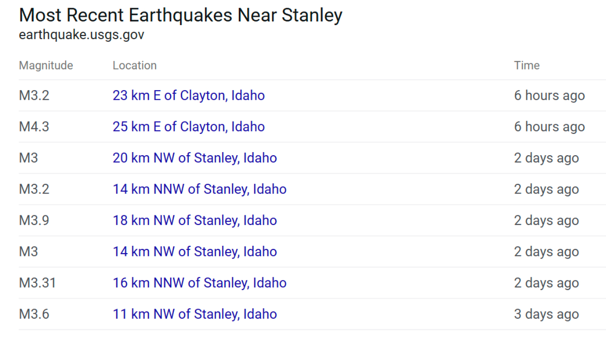606x341 pixels.
Task: Select the M3.9 magnitude value
Action: (x=34, y=220)
